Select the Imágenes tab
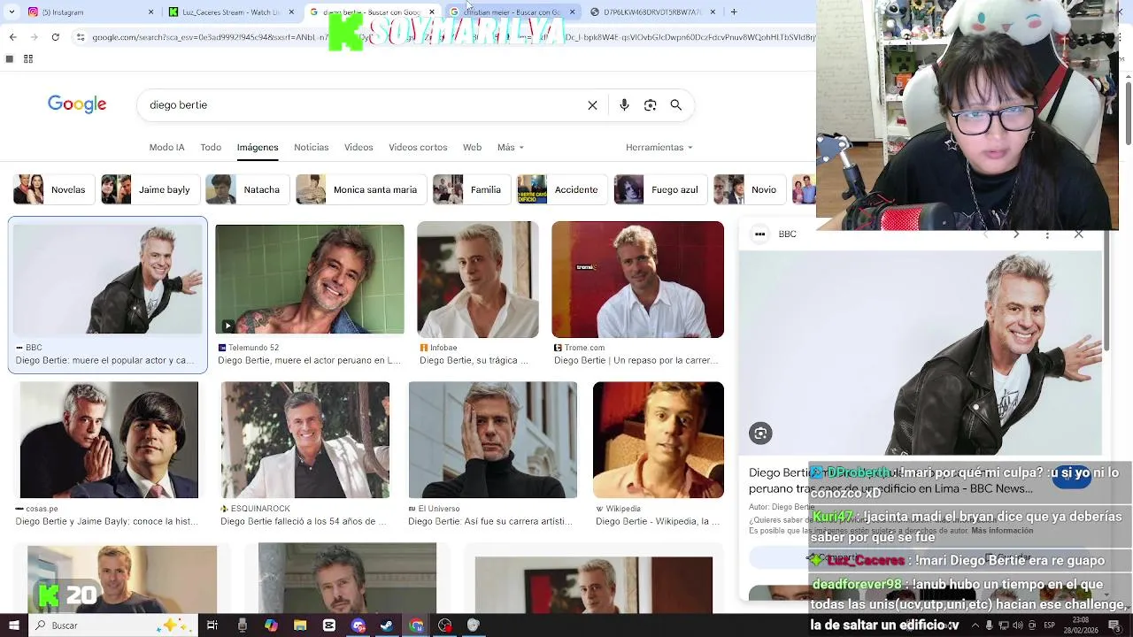This screenshot has height=637, width=1133. [258, 147]
